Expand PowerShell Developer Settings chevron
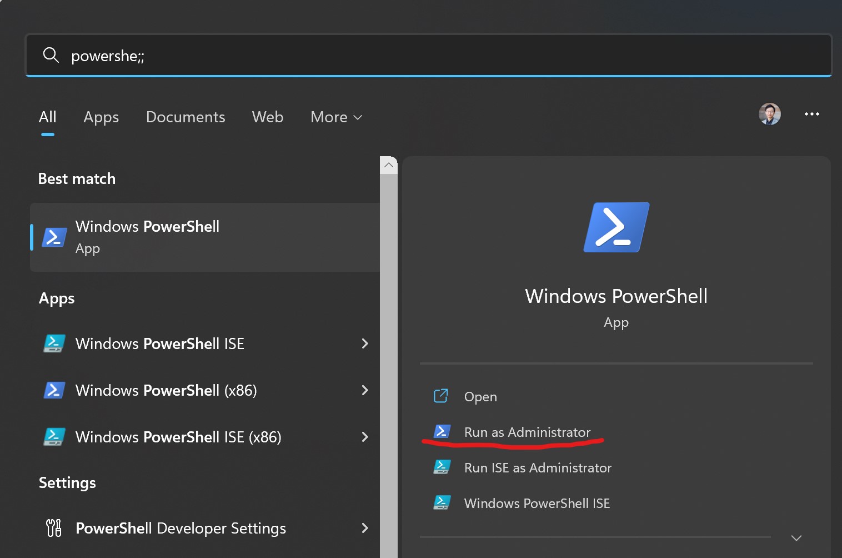 pyautogui.click(x=365, y=528)
